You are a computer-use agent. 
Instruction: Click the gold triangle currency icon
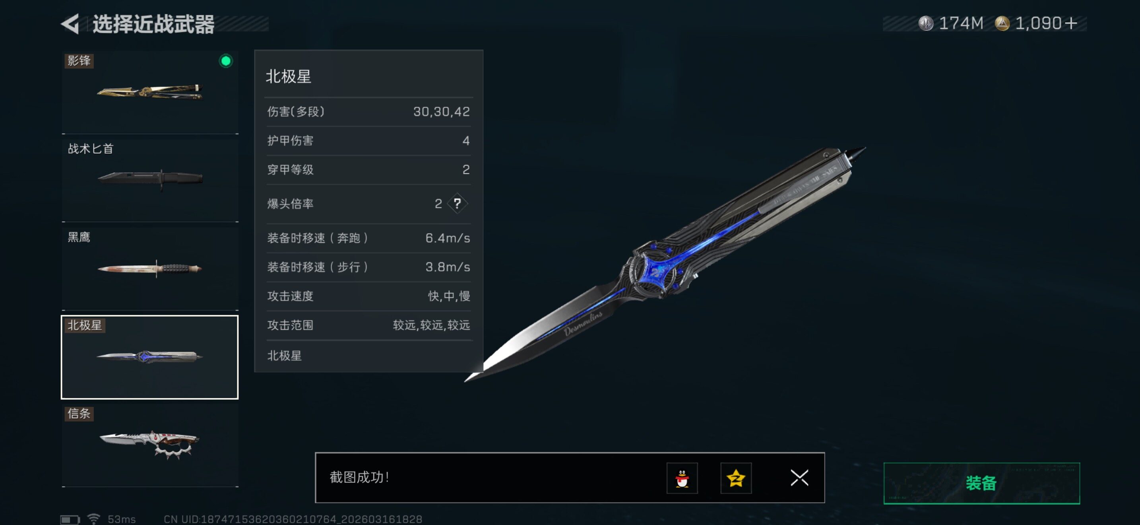click(1002, 23)
